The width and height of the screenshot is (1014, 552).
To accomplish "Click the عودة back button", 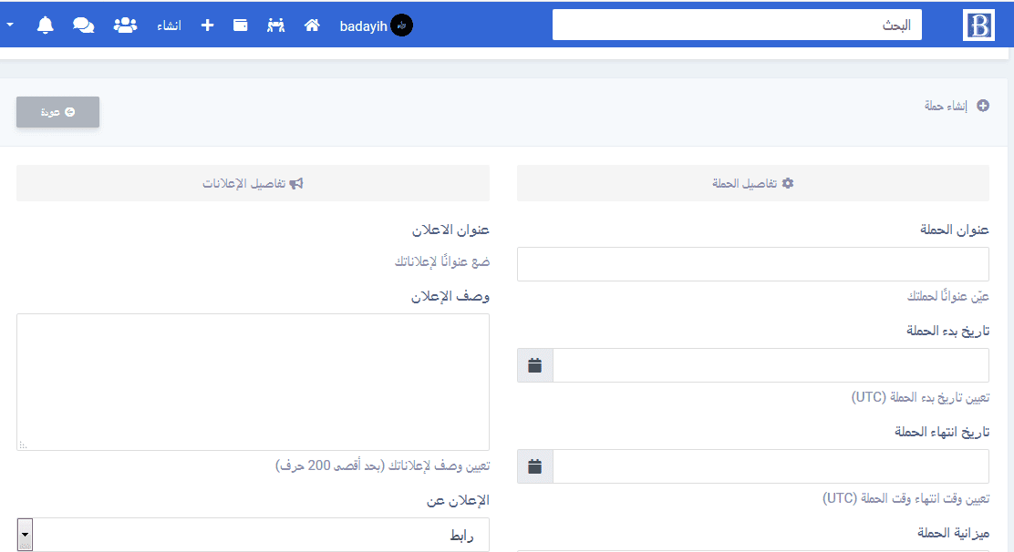I will coord(57,112).
